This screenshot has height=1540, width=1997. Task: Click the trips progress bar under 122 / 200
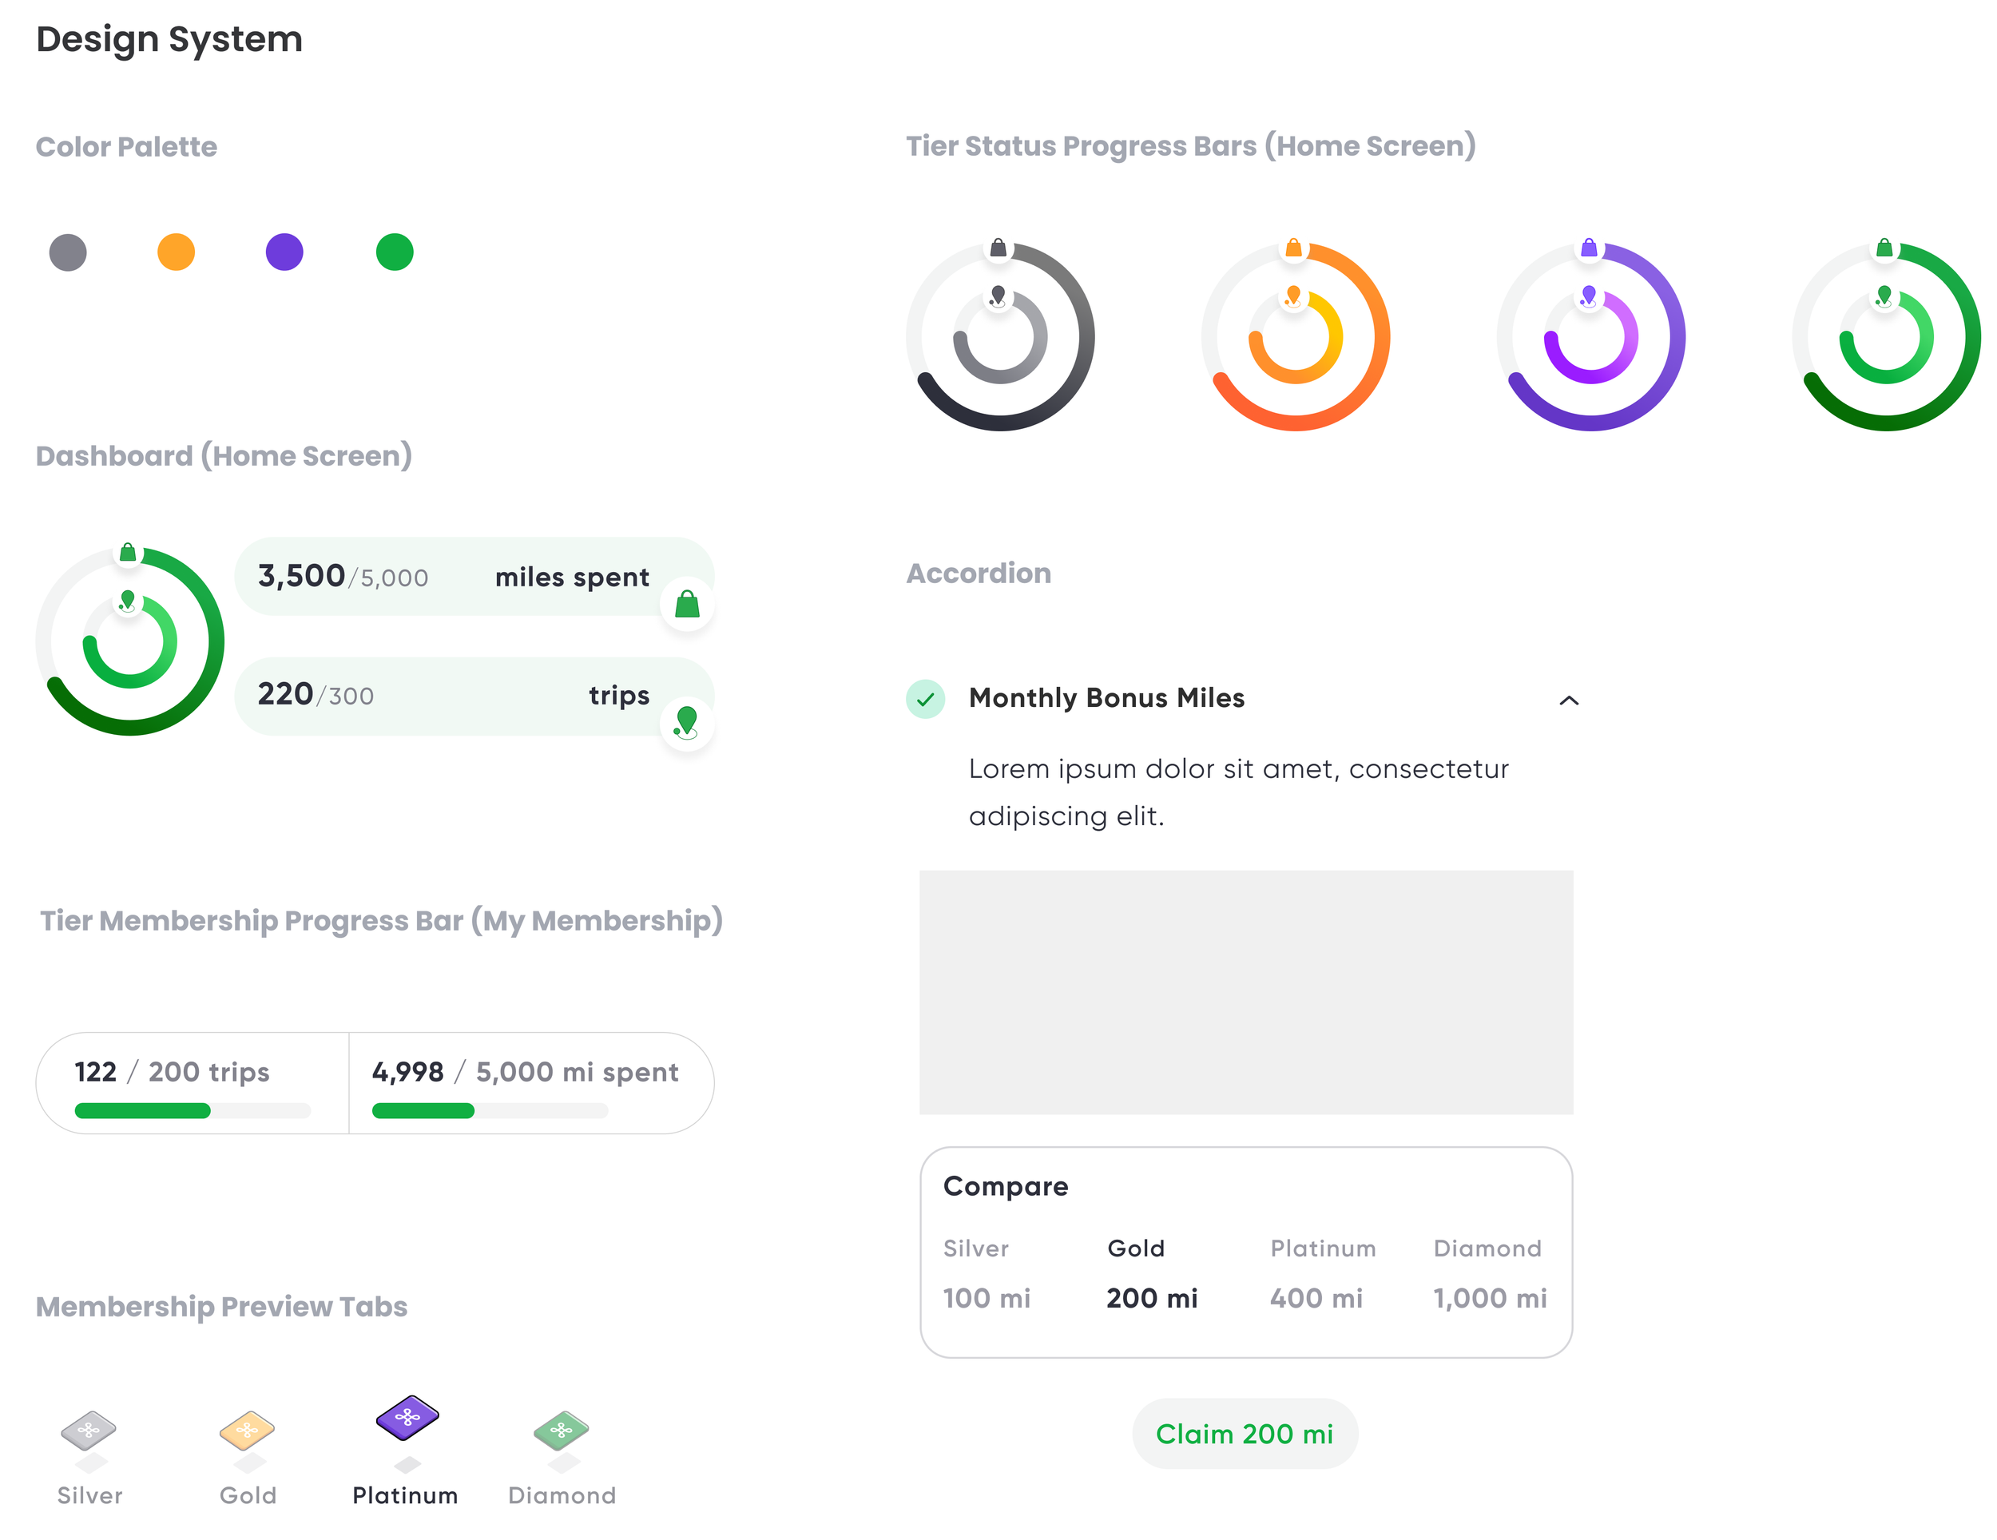(193, 1111)
